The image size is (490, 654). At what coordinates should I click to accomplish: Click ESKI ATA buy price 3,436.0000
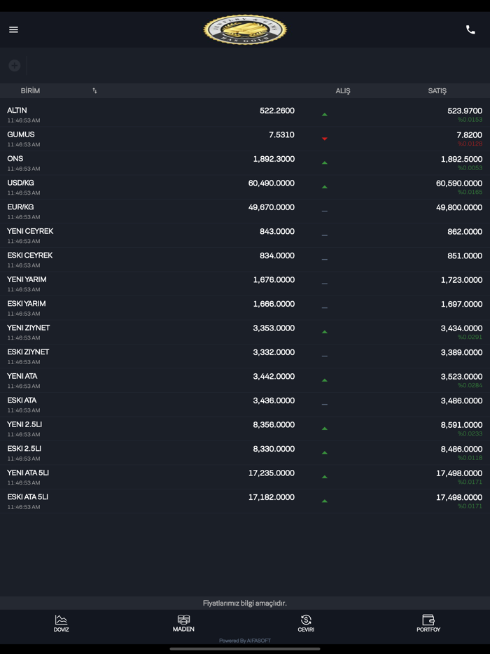point(274,401)
